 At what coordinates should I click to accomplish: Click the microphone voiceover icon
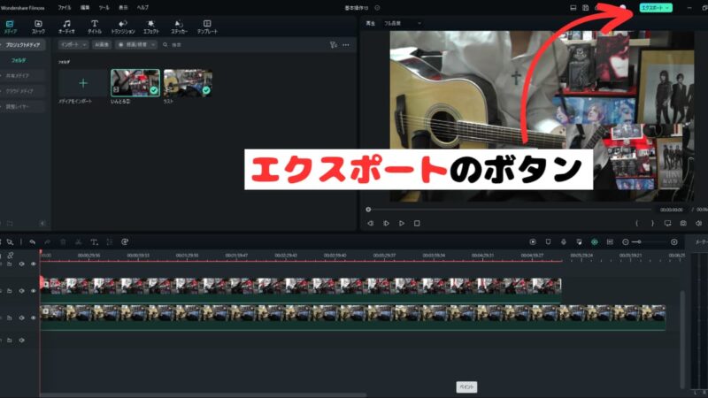(564, 242)
